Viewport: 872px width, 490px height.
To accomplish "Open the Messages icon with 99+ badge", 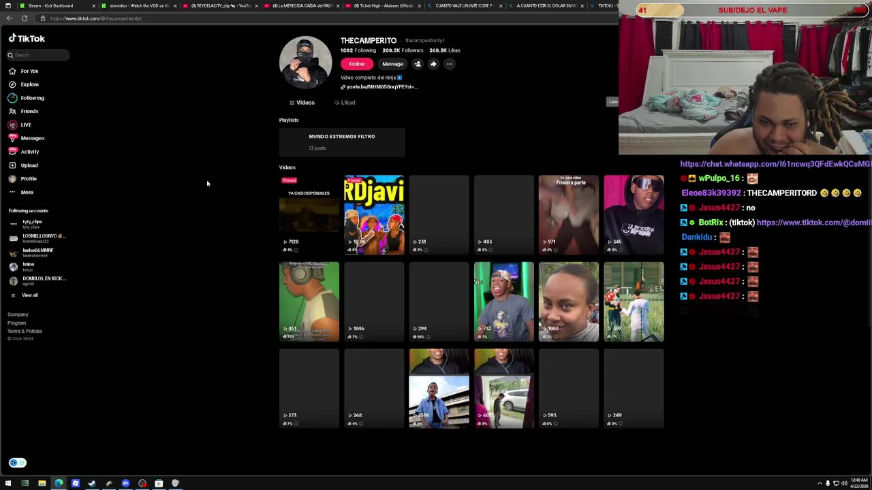I will click(12, 138).
